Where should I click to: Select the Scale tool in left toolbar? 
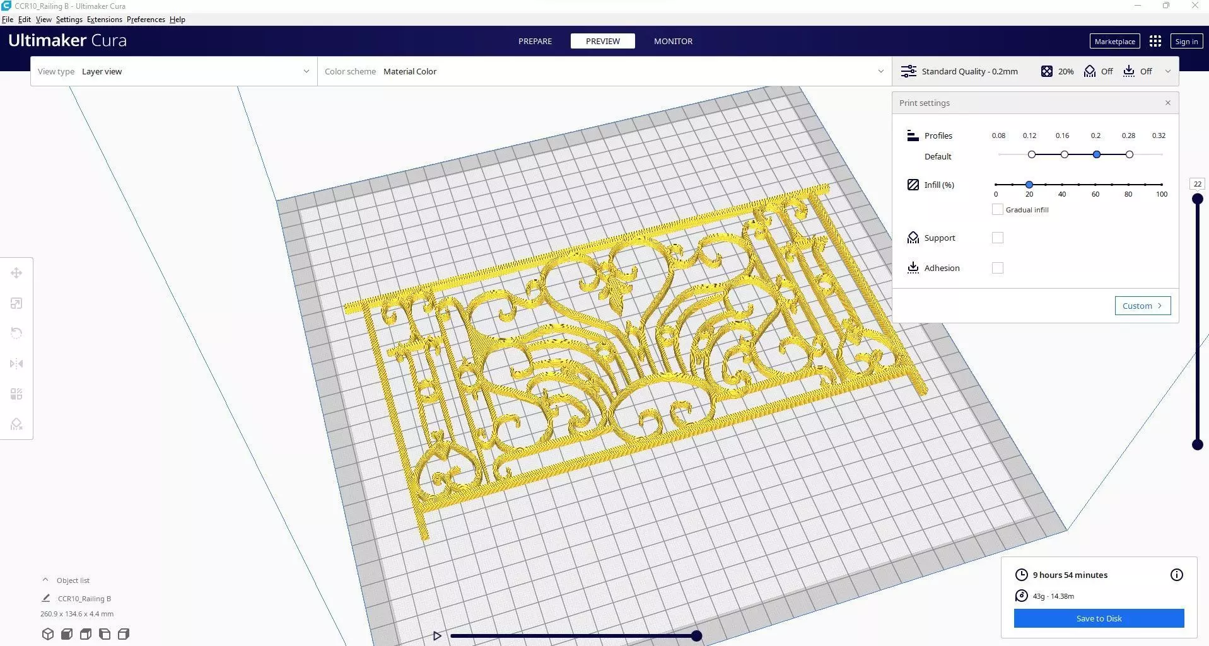(16, 303)
